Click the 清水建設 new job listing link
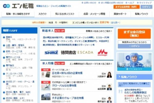Screen dimensions: 154x103 pyautogui.click(x=53, y=38)
